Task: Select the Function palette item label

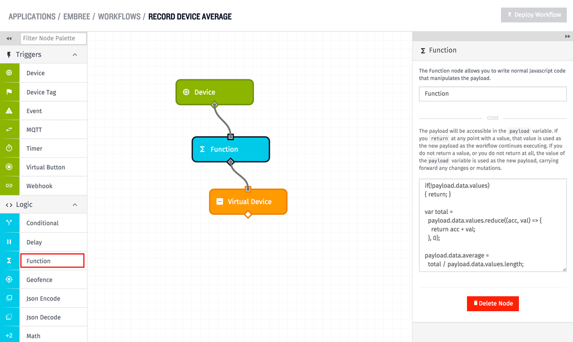Action: coord(38,261)
